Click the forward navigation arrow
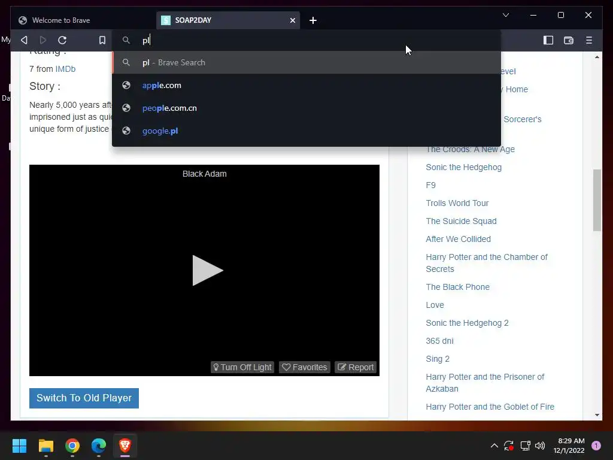The height and width of the screenshot is (460, 613). (x=43, y=40)
